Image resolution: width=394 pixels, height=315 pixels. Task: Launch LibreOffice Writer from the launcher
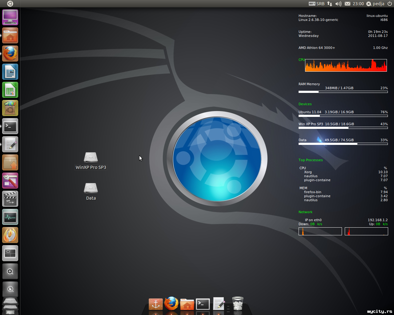[10, 72]
